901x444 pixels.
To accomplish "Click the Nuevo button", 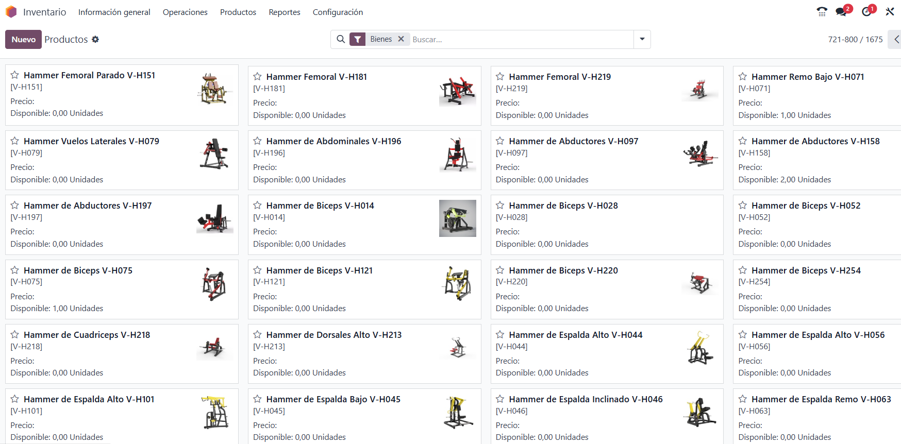I will 24,40.
